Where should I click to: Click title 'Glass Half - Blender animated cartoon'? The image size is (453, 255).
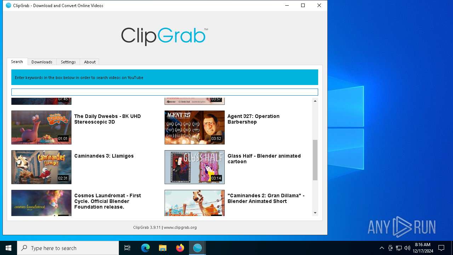pos(264,159)
